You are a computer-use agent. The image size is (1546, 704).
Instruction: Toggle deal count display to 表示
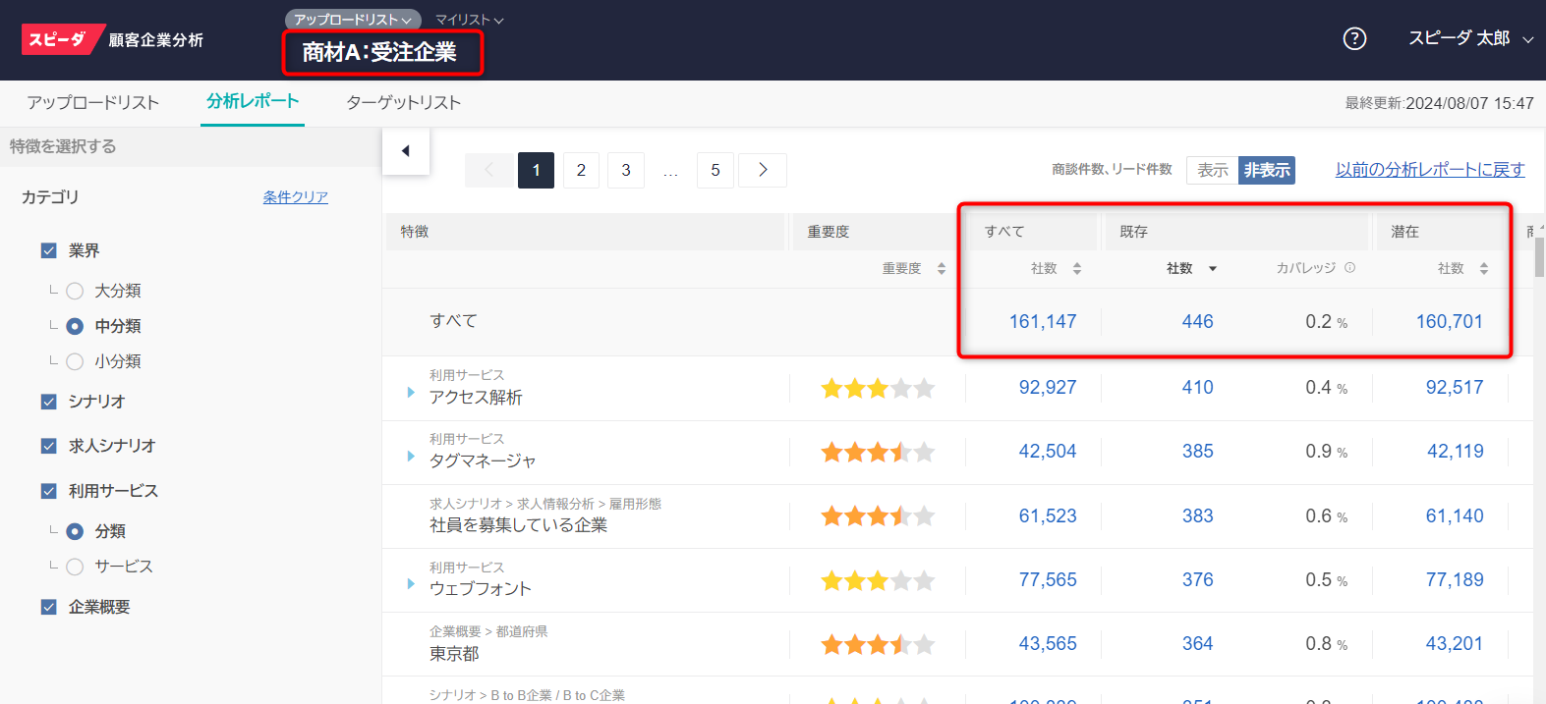pyautogui.click(x=1212, y=170)
